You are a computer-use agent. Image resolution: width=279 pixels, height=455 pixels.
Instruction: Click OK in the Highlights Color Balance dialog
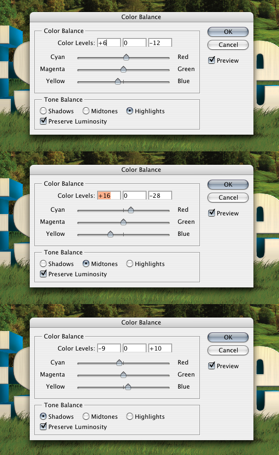point(228,32)
